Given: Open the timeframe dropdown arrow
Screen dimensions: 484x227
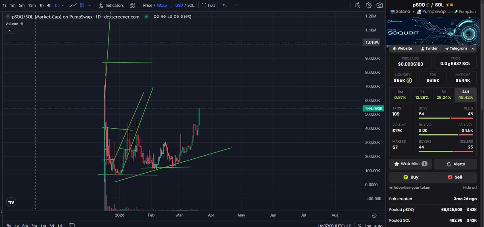Looking at the screenshot, I should coord(62,5).
